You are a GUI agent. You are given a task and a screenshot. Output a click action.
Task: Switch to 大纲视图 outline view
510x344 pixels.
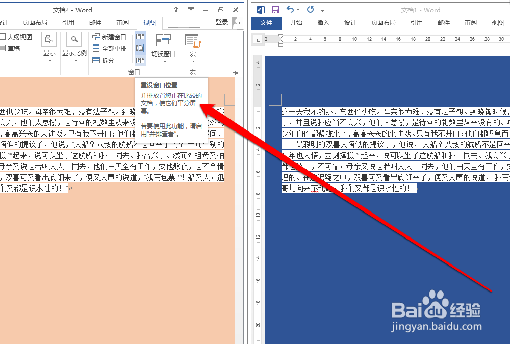click(x=16, y=37)
